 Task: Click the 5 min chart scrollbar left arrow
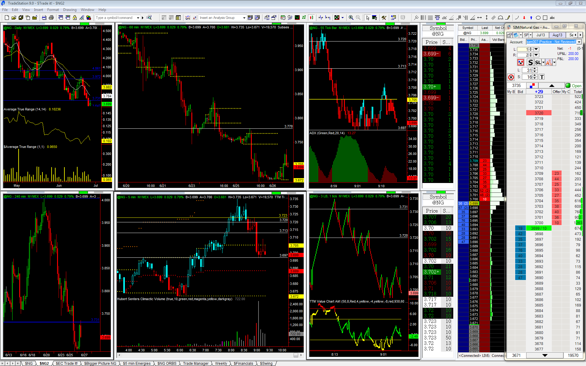(119, 355)
